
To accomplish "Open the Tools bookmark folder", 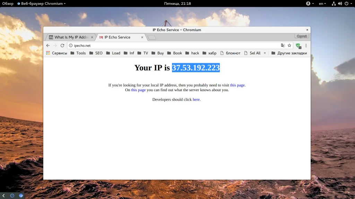I will tap(78, 53).
